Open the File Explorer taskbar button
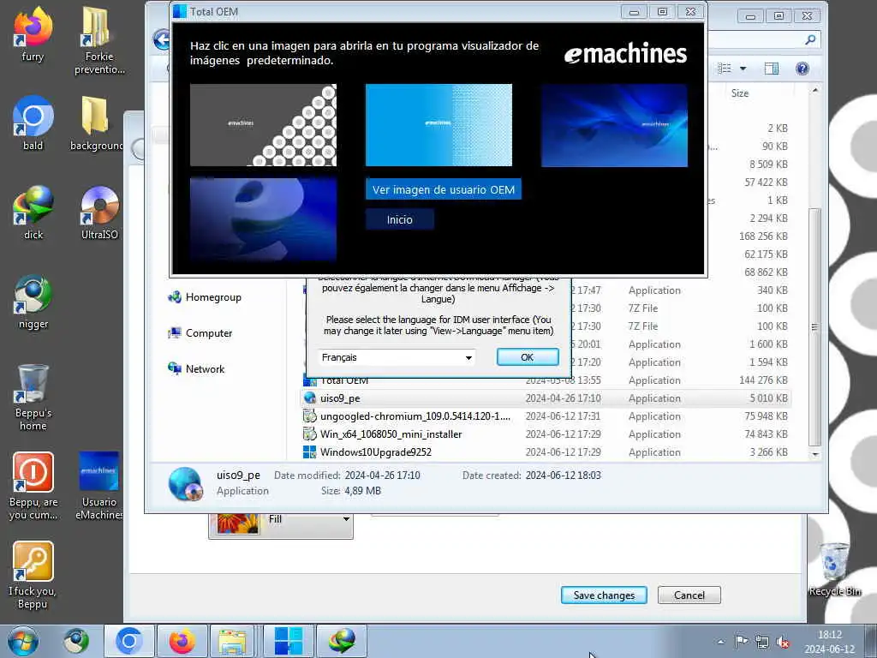 point(232,641)
